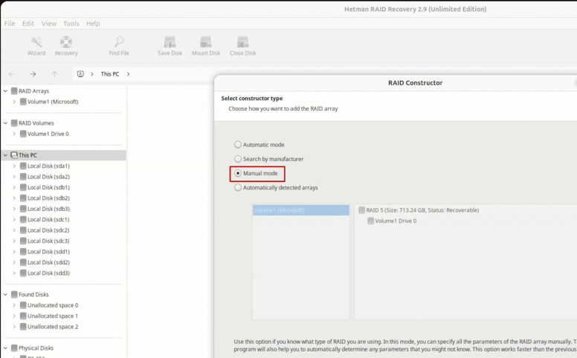Open the Edit menu

pos(28,24)
